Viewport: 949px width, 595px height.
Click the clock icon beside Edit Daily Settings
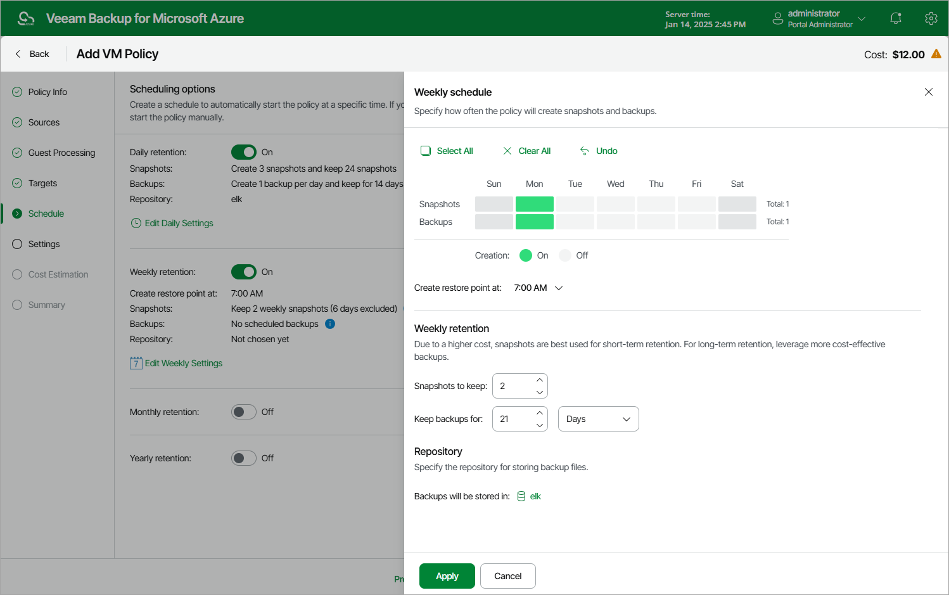pyautogui.click(x=136, y=223)
